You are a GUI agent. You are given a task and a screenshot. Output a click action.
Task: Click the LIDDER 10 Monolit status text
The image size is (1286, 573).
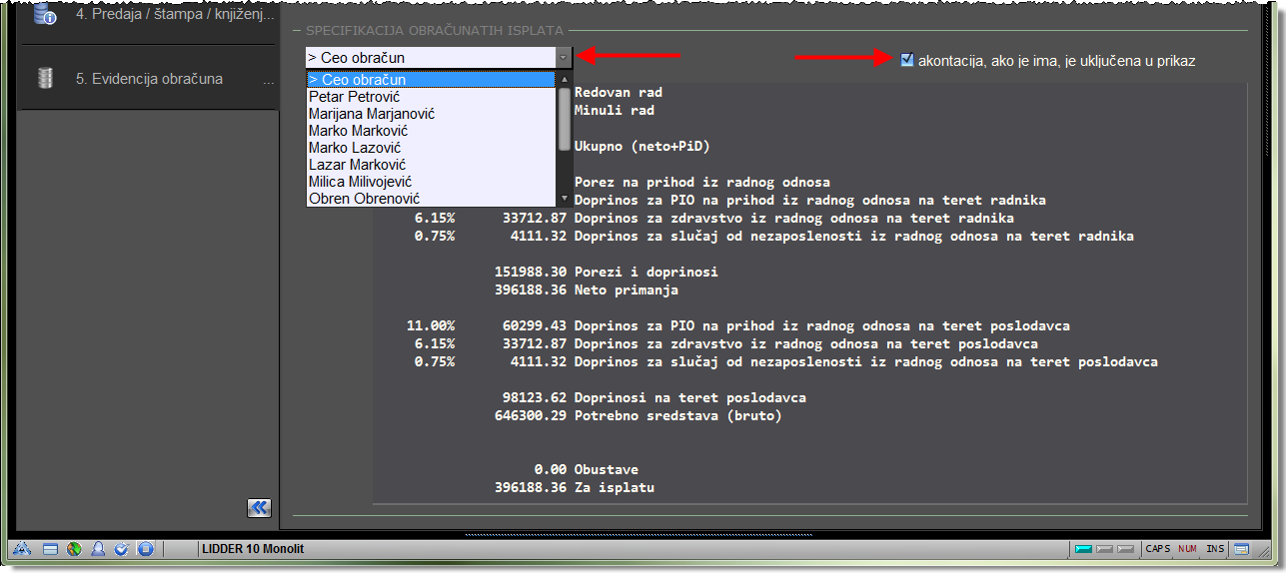(x=253, y=549)
